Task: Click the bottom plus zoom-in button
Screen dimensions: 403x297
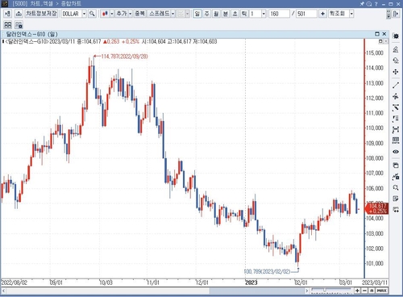Action: (x=357, y=291)
